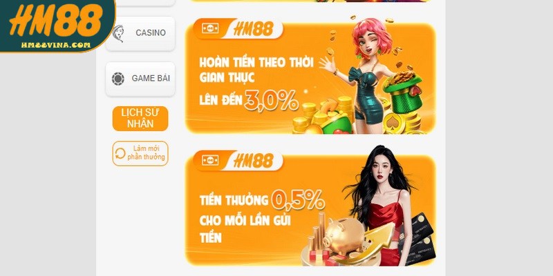This screenshot has height=276, width=553.
Task: Click HOÀN TIỀN THEO THỜI GIAN THỰC text
Action: pyautogui.click(x=256, y=70)
